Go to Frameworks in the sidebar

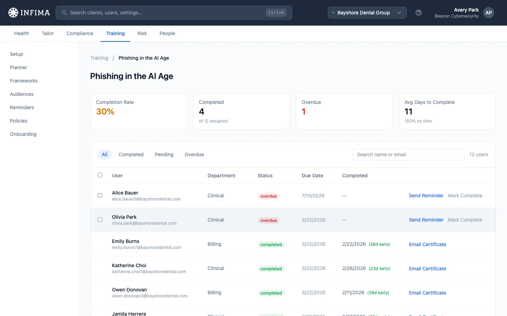(24, 81)
